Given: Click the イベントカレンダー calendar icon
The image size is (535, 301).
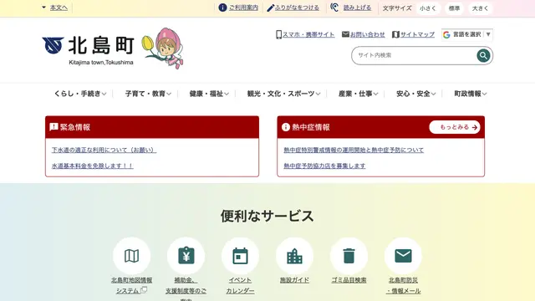Looking at the screenshot, I should pyautogui.click(x=240, y=256).
